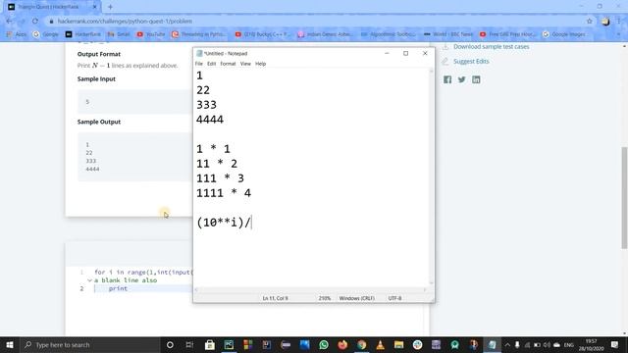Open the volume control in system tray
Viewport: 628px width, 353px height.
[x=547, y=345]
